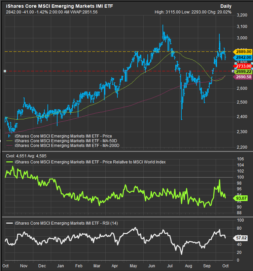
Task: Click the blue 2842.00 last price label
Action: click(x=243, y=57)
